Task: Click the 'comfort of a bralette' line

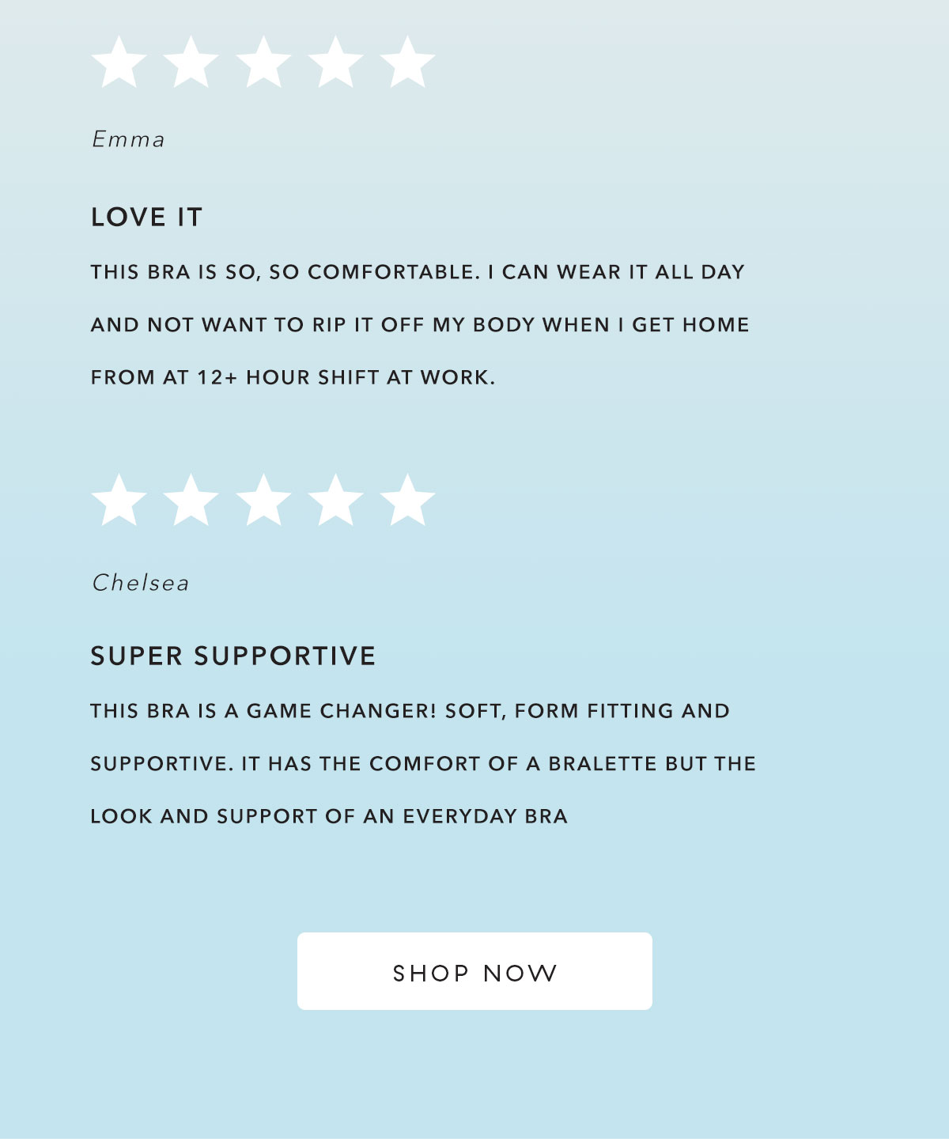Action: tap(423, 764)
